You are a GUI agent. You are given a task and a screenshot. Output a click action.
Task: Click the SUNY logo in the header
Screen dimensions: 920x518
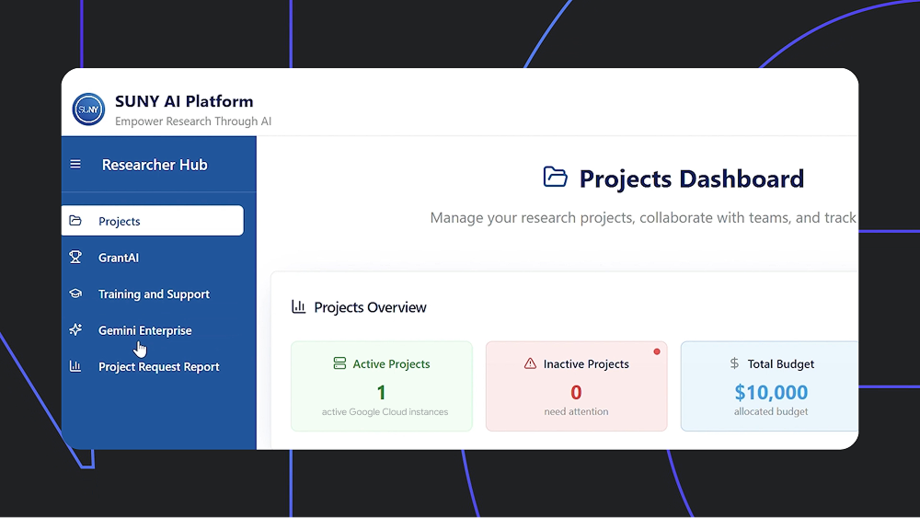click(88, 109)
